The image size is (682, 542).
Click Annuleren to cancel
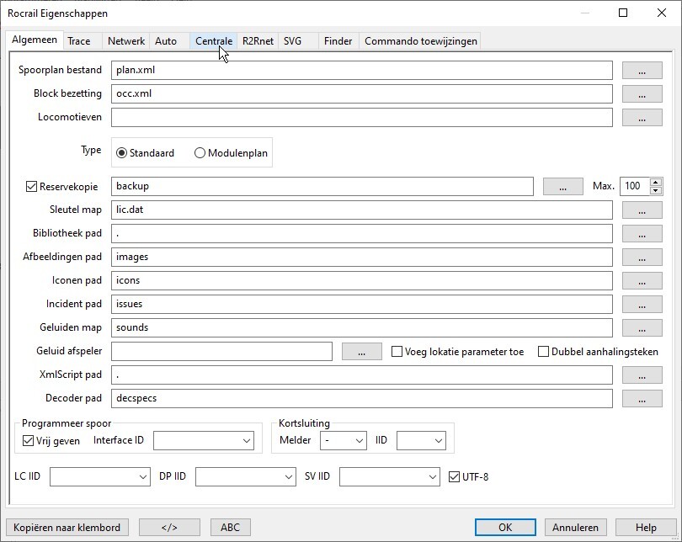click(x=575, y=527)
